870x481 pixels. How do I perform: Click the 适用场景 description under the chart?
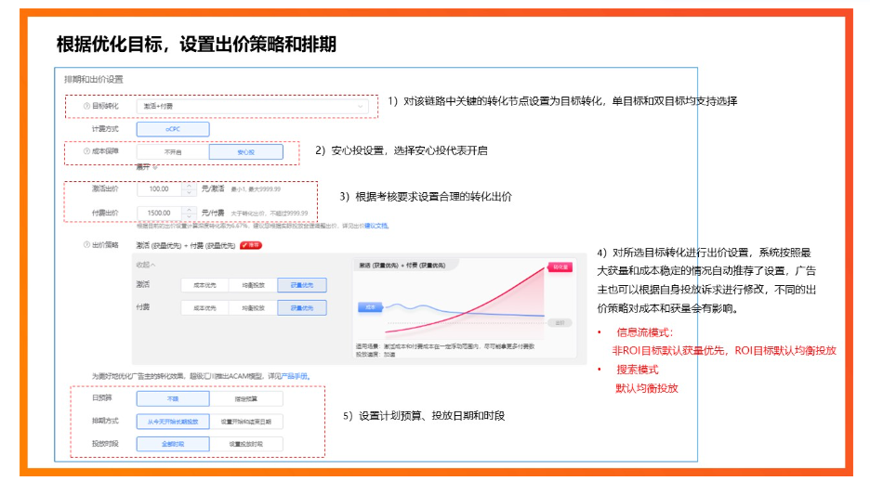point(445,346)
